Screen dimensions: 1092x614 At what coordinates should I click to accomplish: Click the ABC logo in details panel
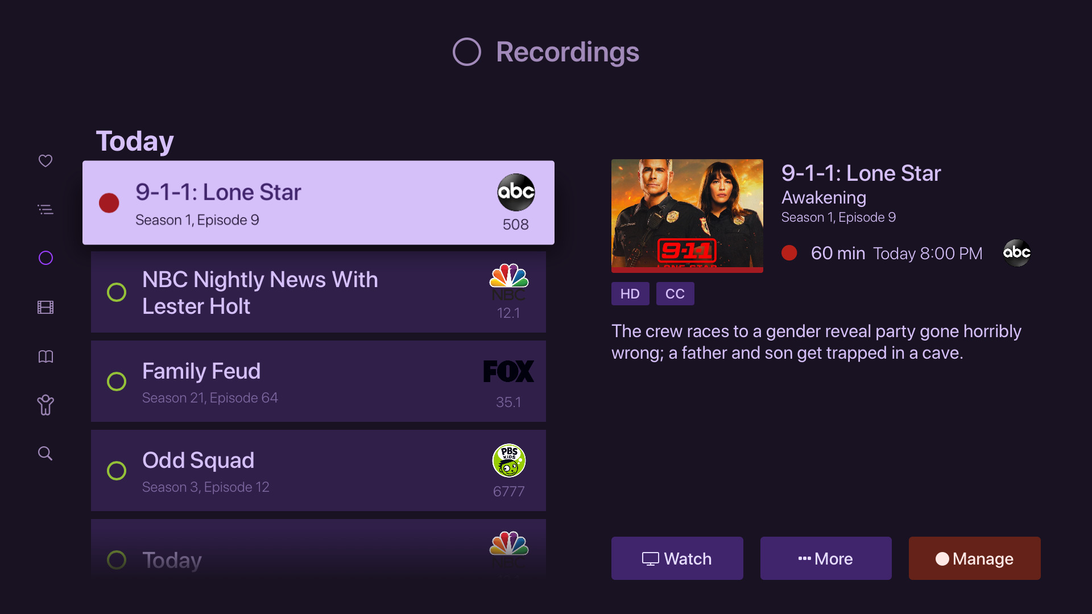coord(1017,253)
